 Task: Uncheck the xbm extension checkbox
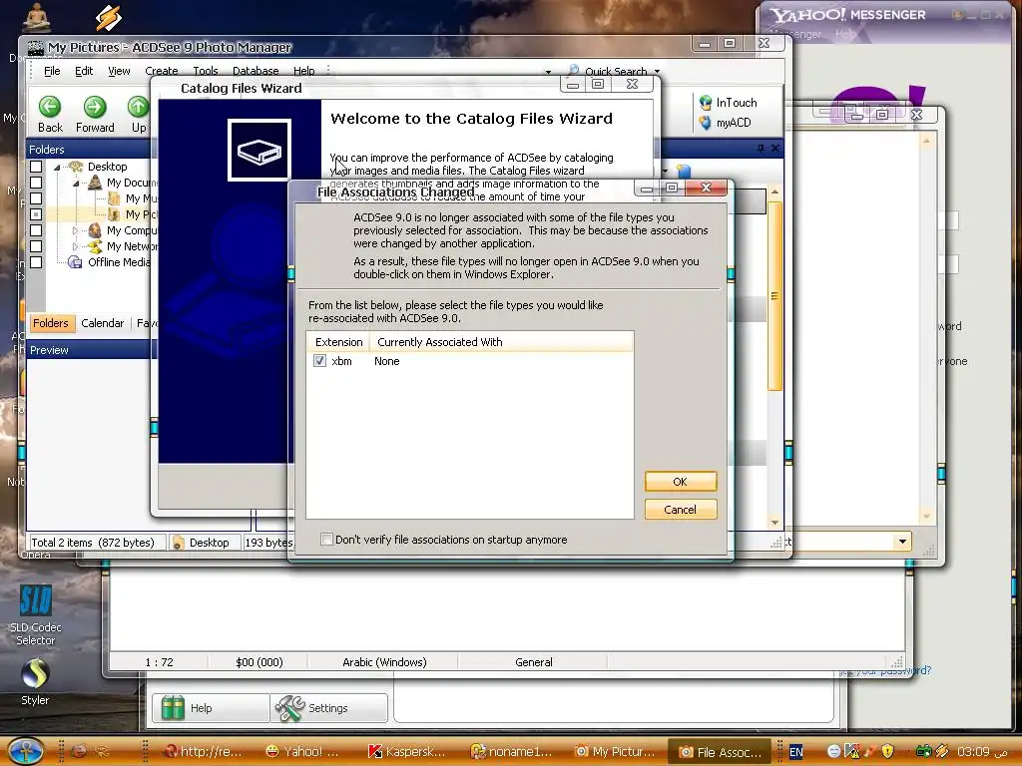coord(319,361)
